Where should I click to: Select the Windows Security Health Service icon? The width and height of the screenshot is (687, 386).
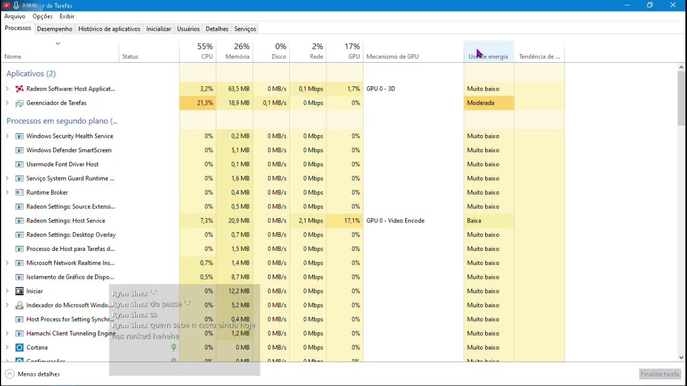pyautogui.click(x=19, y=136)
